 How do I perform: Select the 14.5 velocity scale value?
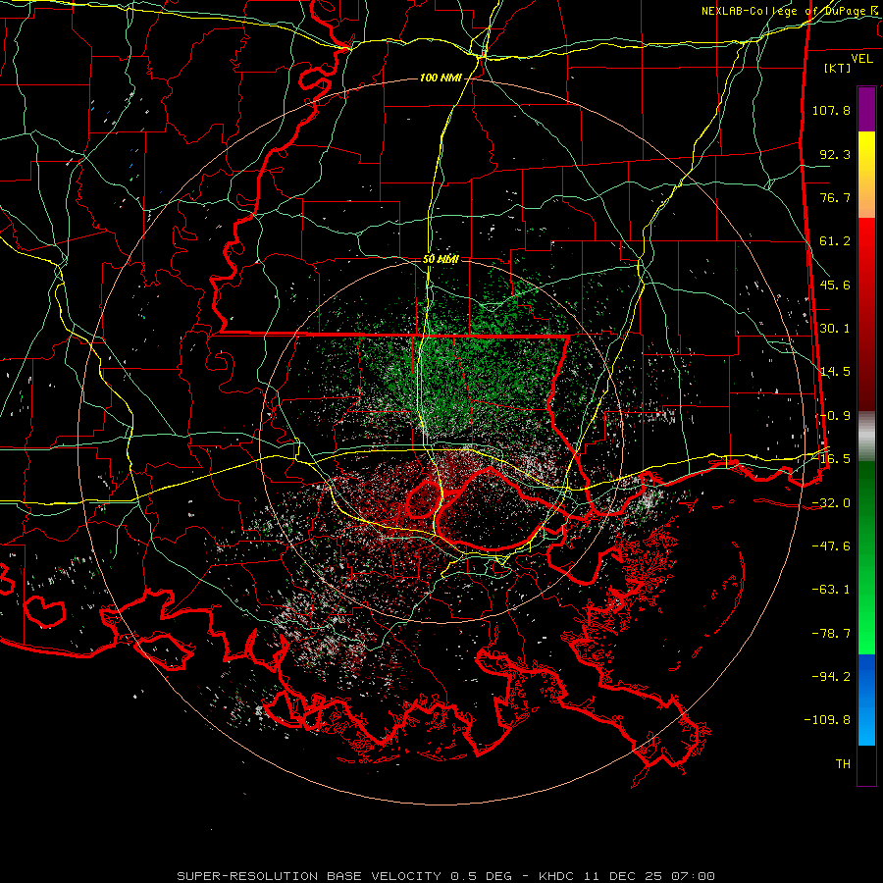click(x=835, y=372)
